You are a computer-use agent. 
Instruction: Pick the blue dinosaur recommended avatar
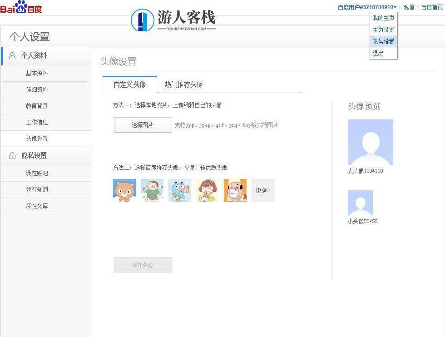click(179, 190)
